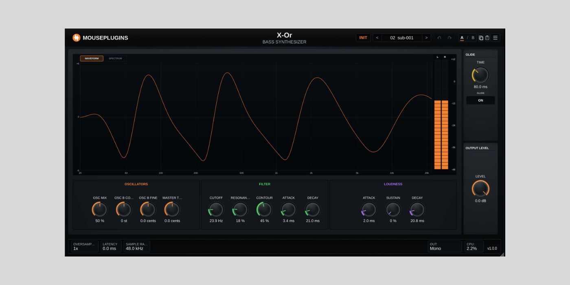The height and width of the screenshot is (285, 570).
Task: Toggle the Glide ON button
Action: pyautogui.click(x=480, y=101)
